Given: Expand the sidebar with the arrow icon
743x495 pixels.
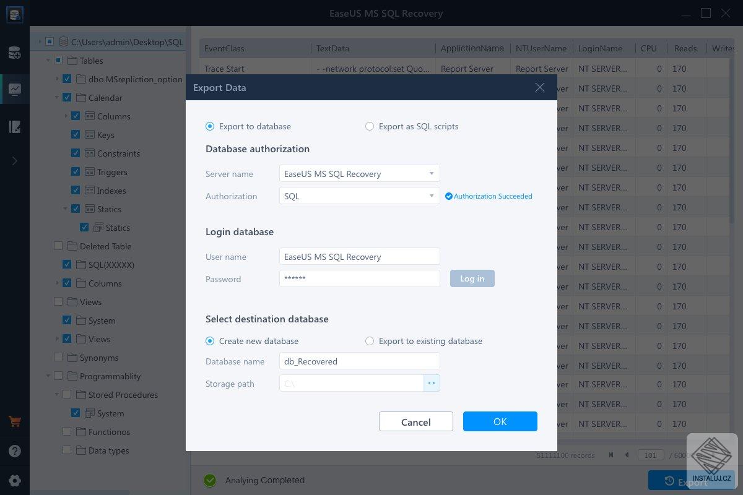Looking at the screenshot, I should 14,161.
